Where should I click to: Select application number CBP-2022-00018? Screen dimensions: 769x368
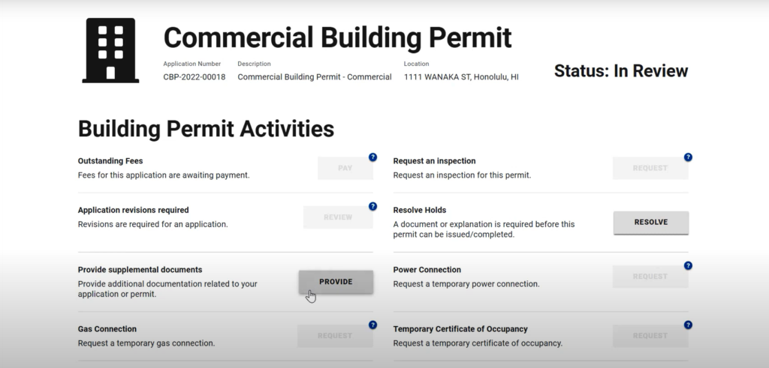195,77
